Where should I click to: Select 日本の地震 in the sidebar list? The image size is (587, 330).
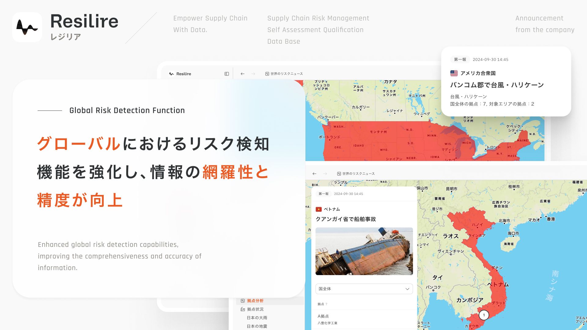(x=257, y=326)
